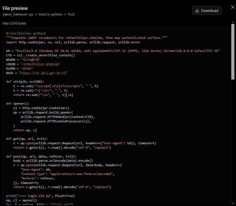Click the "jabot_takeover.py" file name
The image size is (236, 206).
tap(18, 14)
